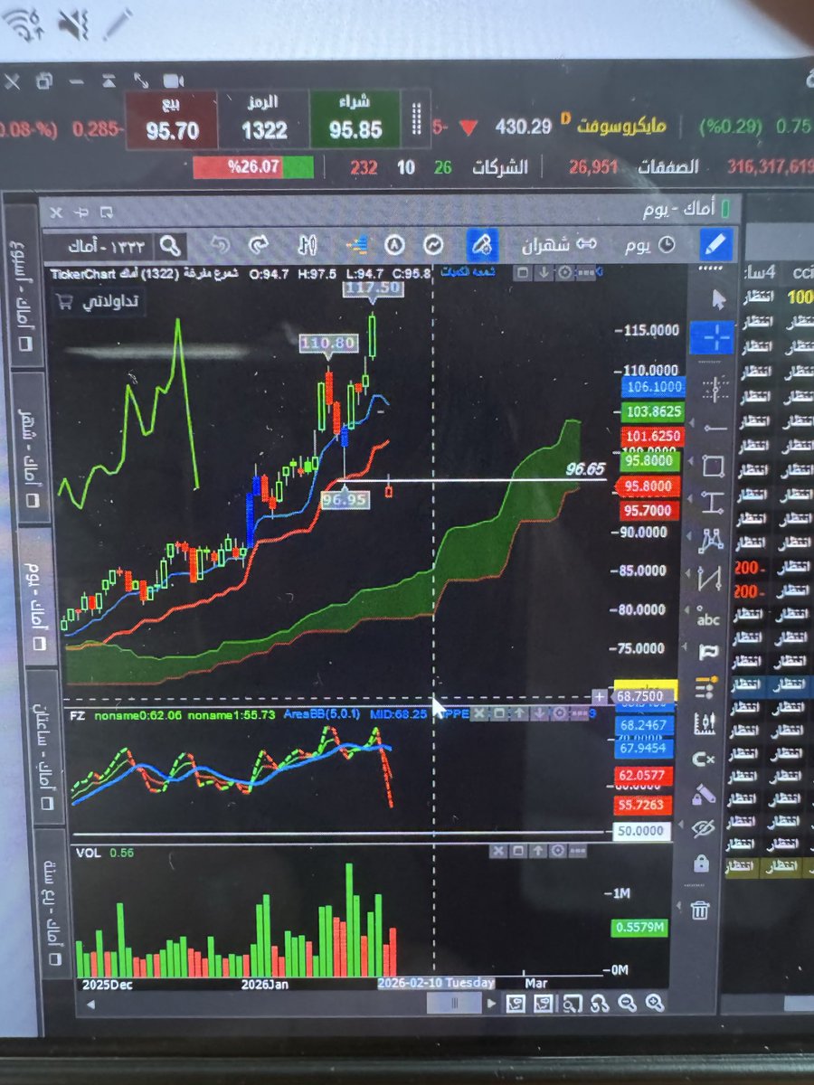Click scroll-right arrow of chart scrollbar
Image resolution: width=814 pixels, height=1085 pixels.
click(491, 1003)
